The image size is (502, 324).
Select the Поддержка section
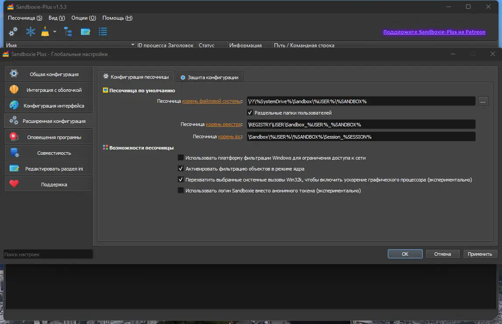49,184
